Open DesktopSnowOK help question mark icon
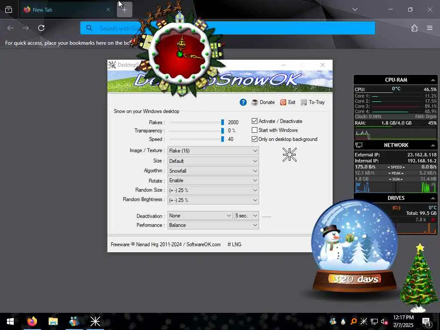This screenshot has height=330, width=440. pos(243,102)
